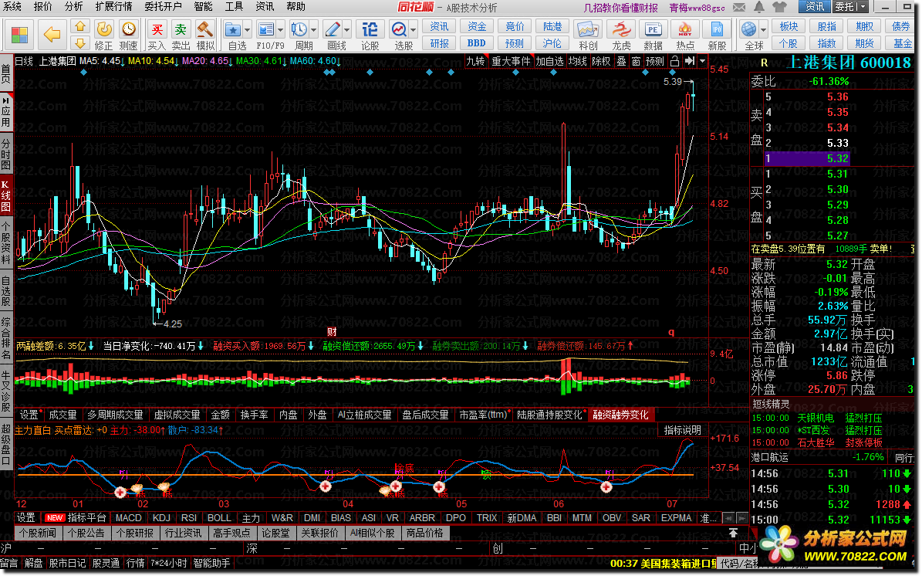Click the yellow page-down arrow icon
The width and height of the screenshot is (922, 576).
pos(80,43)
